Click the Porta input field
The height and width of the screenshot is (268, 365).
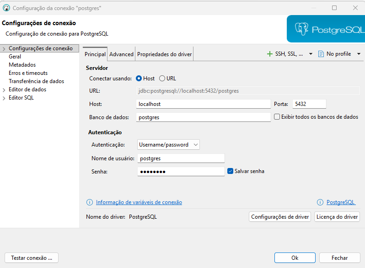coord(309,104)
